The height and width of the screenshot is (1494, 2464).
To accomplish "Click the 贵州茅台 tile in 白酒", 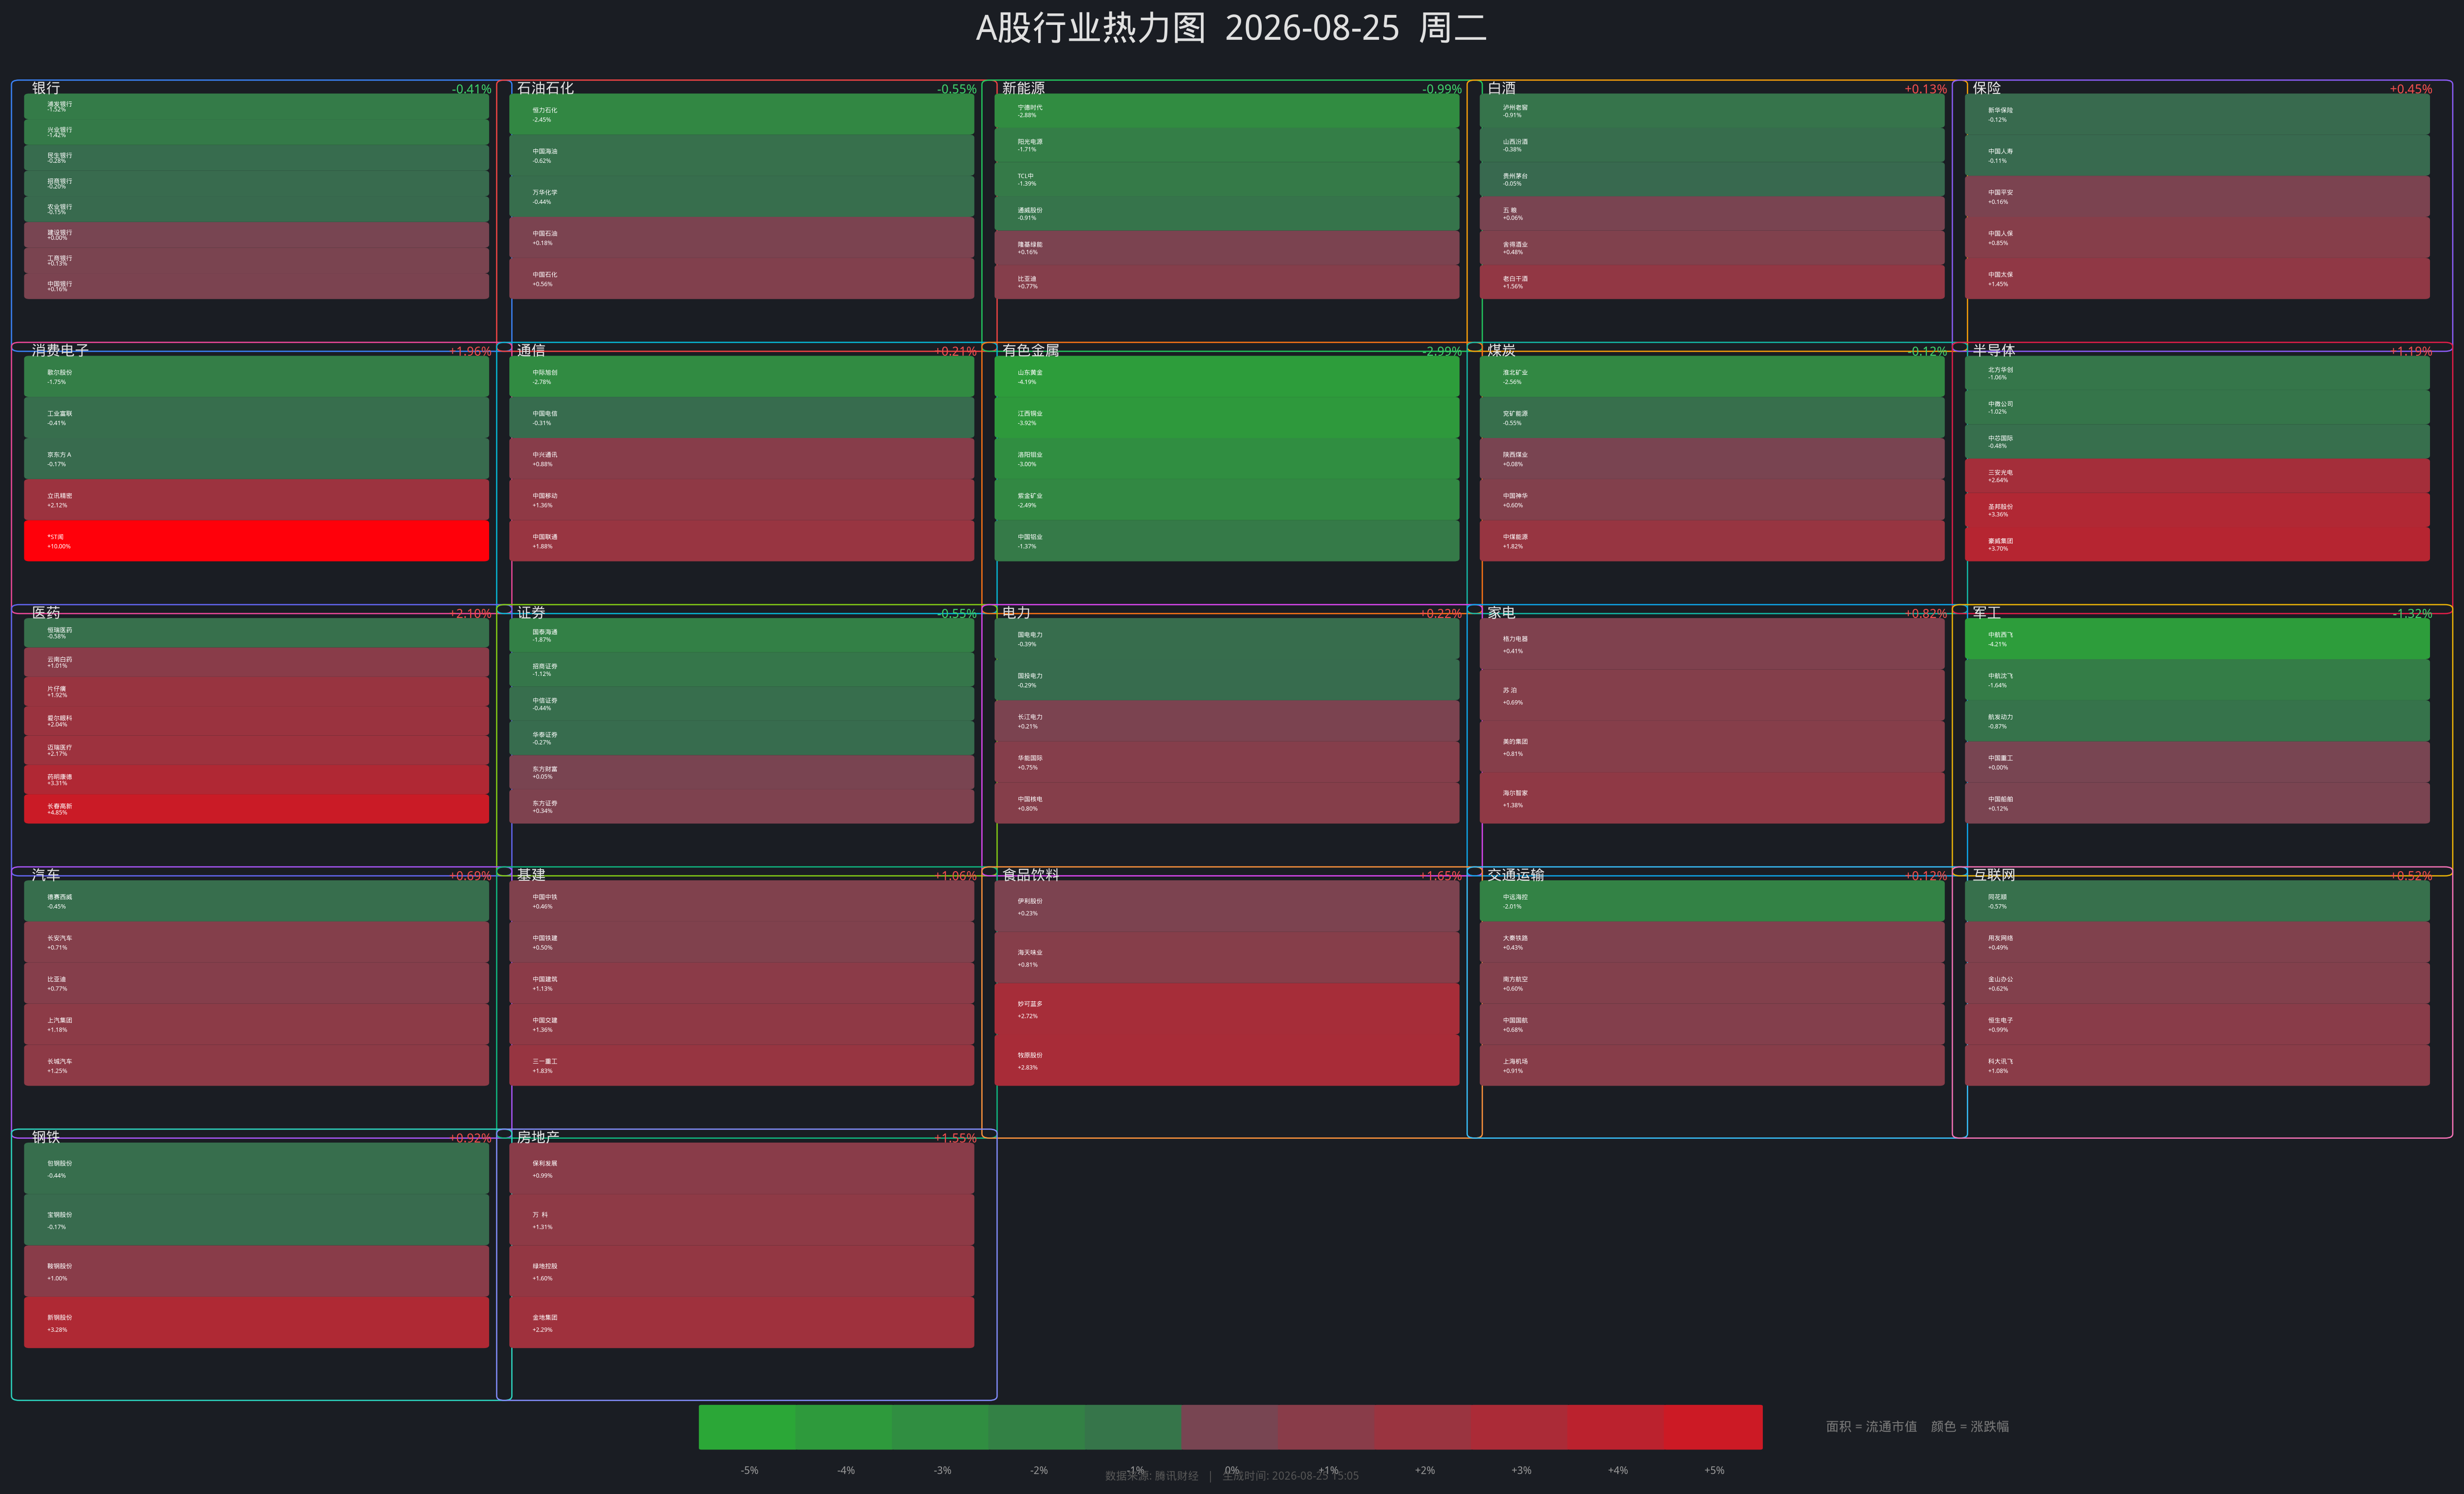I will 1712,179.
